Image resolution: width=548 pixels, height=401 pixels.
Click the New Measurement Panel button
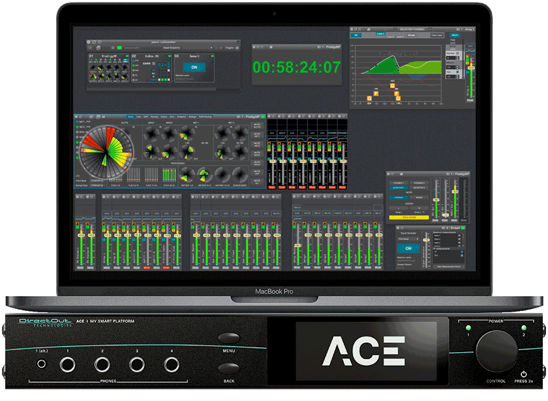448,267
